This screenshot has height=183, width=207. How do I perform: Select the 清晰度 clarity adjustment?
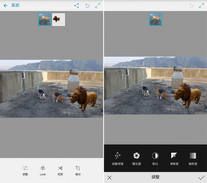tap(174, 159)
